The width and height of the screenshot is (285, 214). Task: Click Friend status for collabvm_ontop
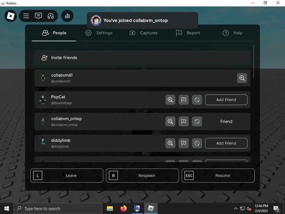pos(226,121)
